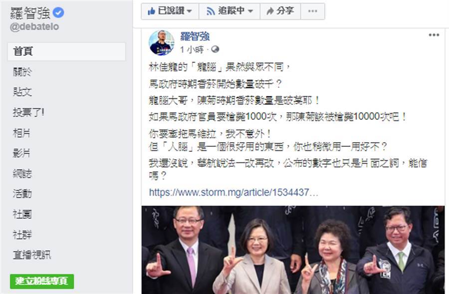Open 貼文 in the sidebar menu

click(x=22, y=92)
